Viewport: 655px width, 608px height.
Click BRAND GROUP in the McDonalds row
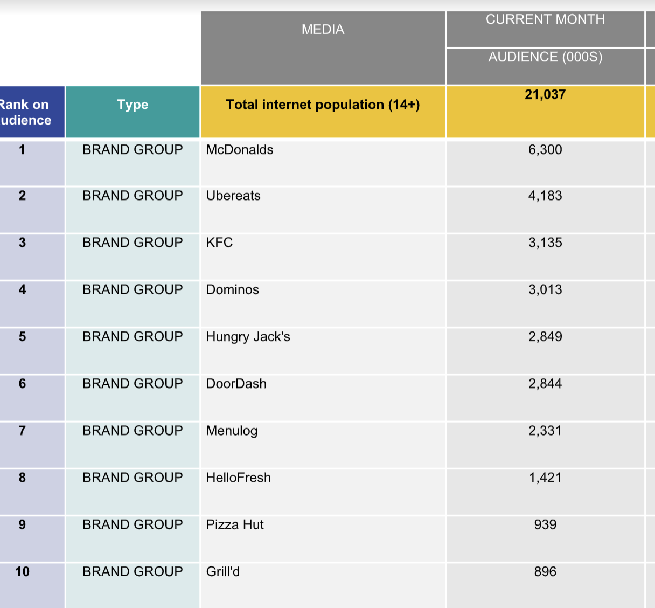pos(133,149)
